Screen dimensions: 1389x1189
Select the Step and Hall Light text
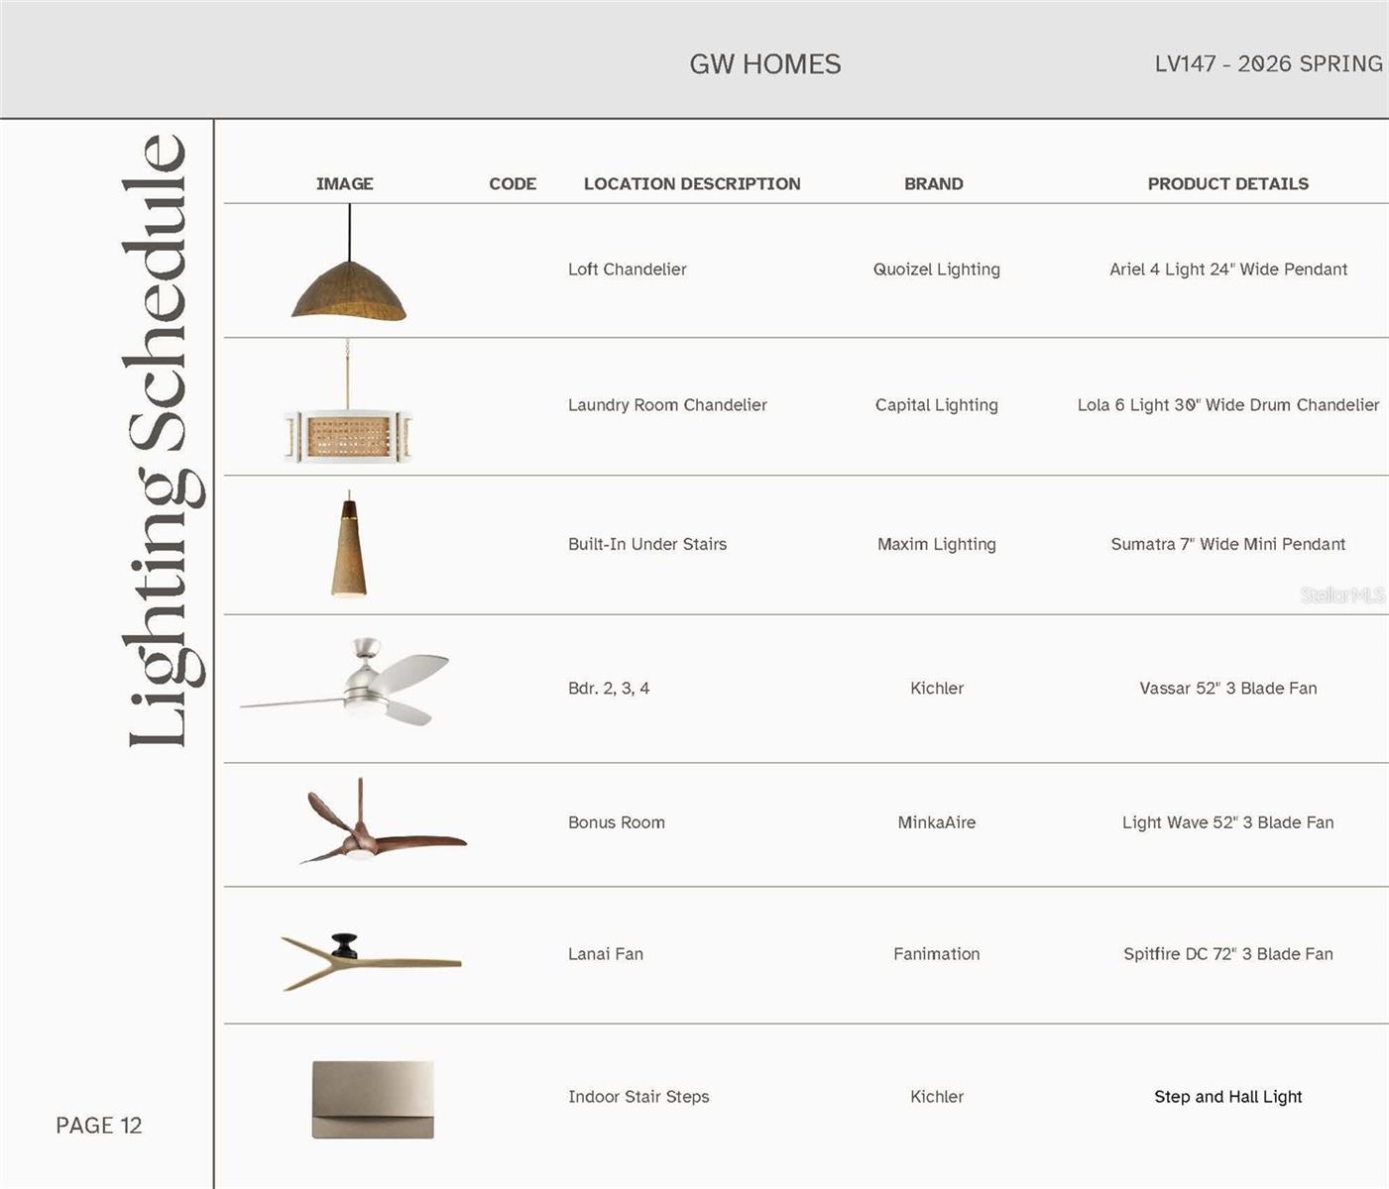(1227, 1097)
